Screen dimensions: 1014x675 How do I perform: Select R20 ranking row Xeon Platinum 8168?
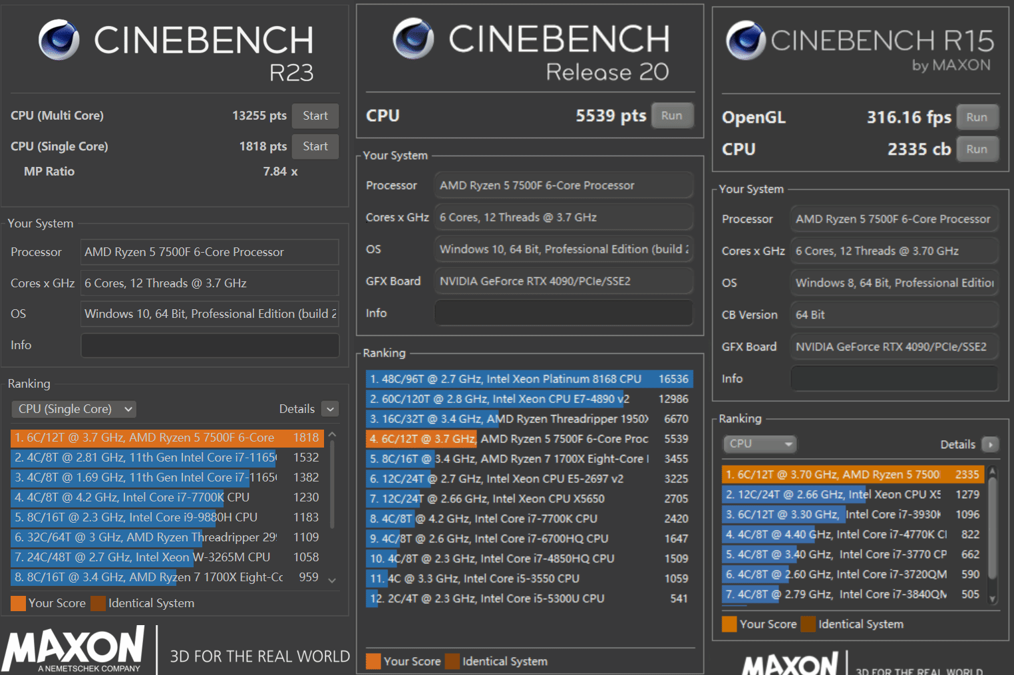pyautogui.click(x=530, y=379)
